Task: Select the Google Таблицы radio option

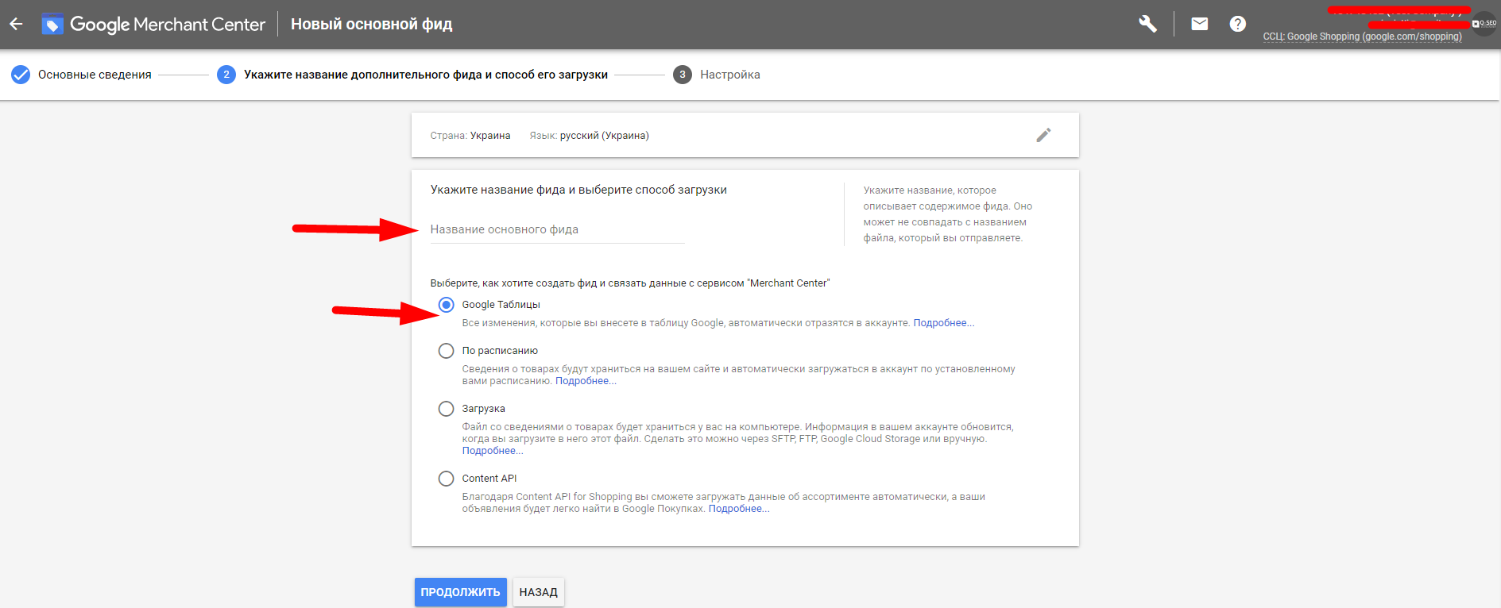Action: [x=447, y=305]
